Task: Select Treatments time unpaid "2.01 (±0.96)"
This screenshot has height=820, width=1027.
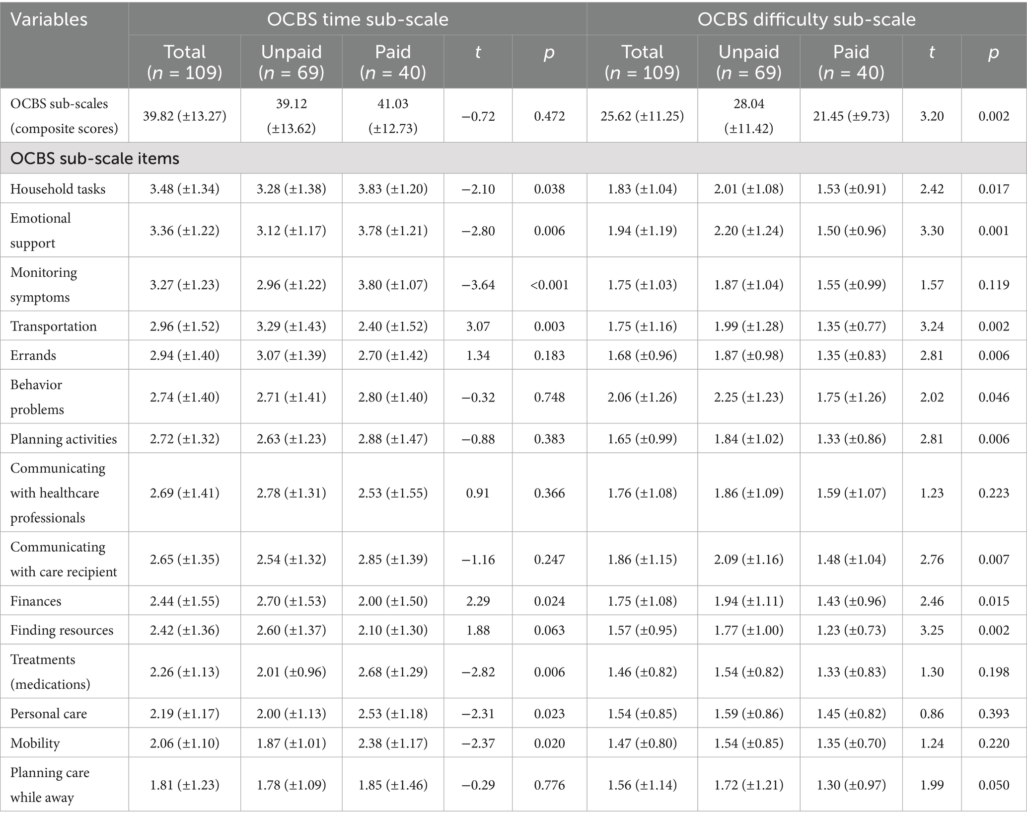Action: pos(292,671)
